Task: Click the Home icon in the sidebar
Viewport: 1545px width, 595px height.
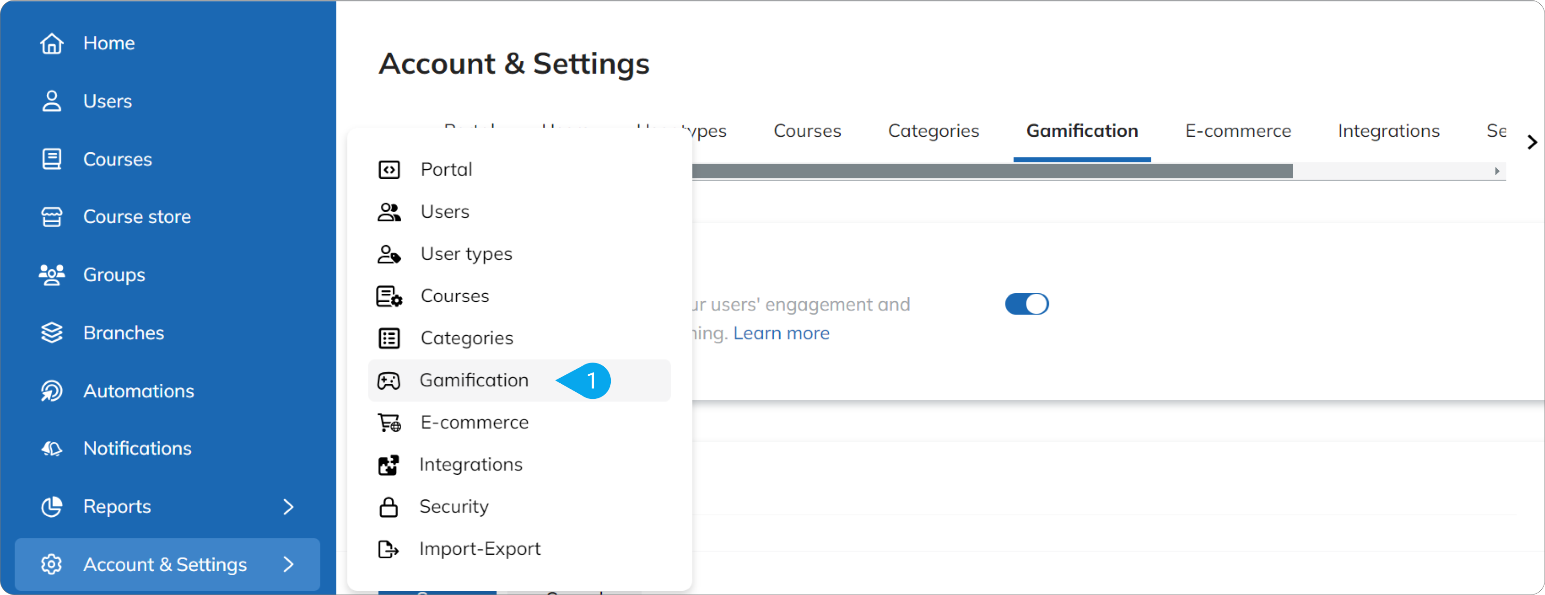Action: click(51, 42)
